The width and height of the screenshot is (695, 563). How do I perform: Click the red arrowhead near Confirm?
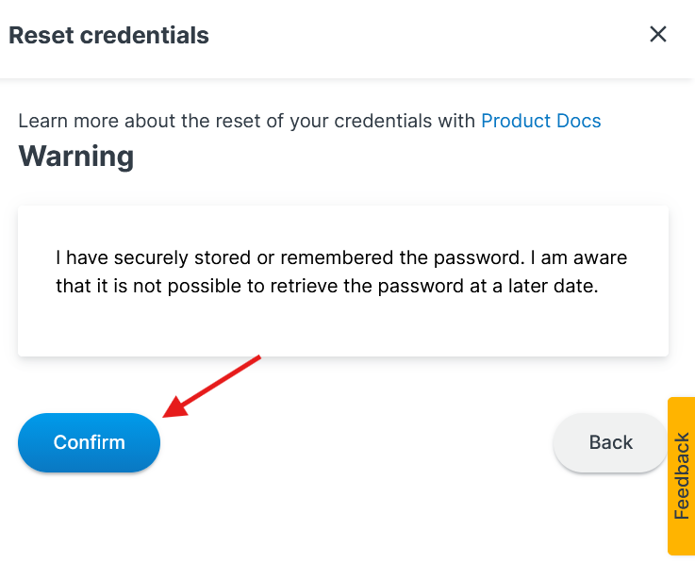coord(173,410)
